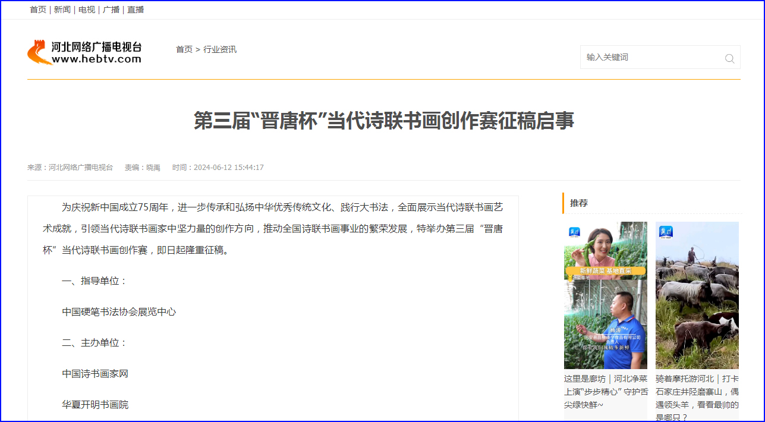
Task: Click the 推荐 section heading
Action: click(x=579, y=203)
